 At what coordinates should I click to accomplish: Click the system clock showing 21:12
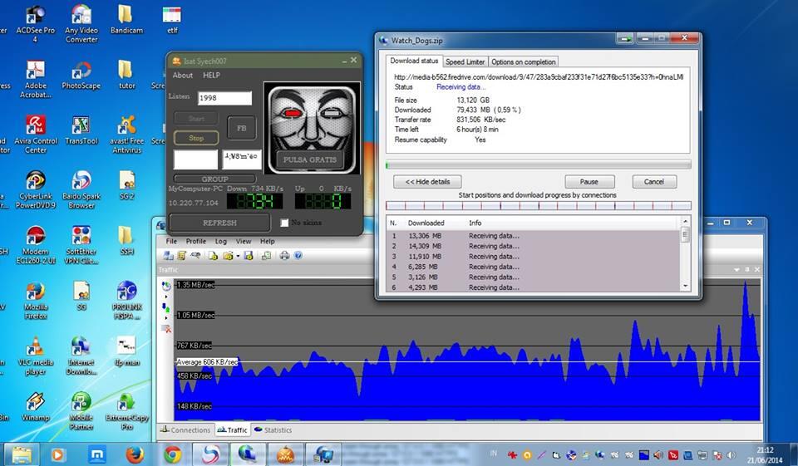[x=765, y=455]
